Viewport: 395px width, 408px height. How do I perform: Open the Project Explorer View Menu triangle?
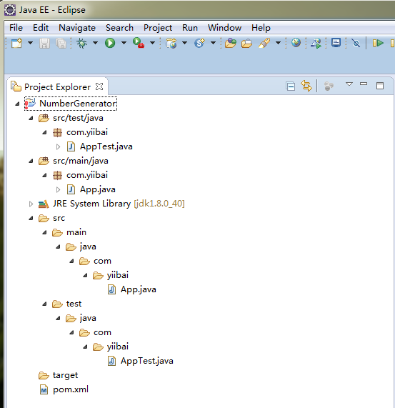[x=349, y=84]
